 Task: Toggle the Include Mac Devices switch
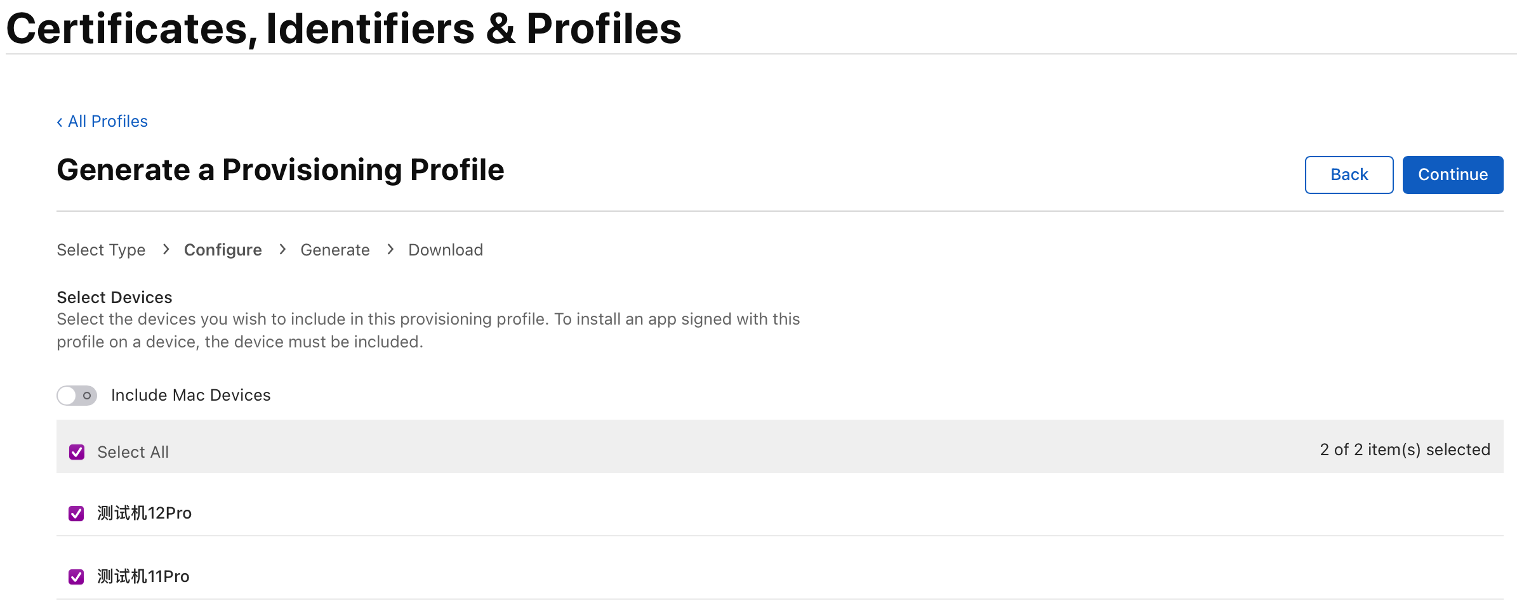(x=77, y=396)
